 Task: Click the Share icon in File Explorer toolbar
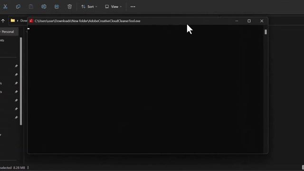click(57, 7)
